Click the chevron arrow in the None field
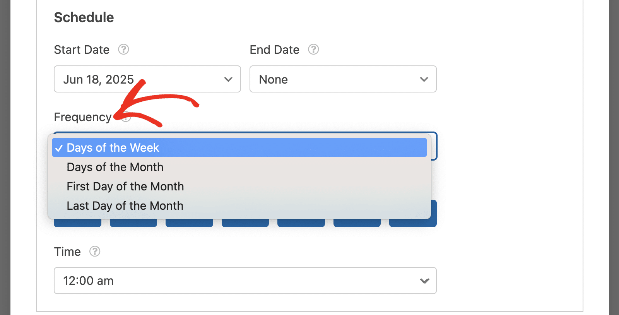The height and width of the screenshot is (315, 619). pos(424,79)
